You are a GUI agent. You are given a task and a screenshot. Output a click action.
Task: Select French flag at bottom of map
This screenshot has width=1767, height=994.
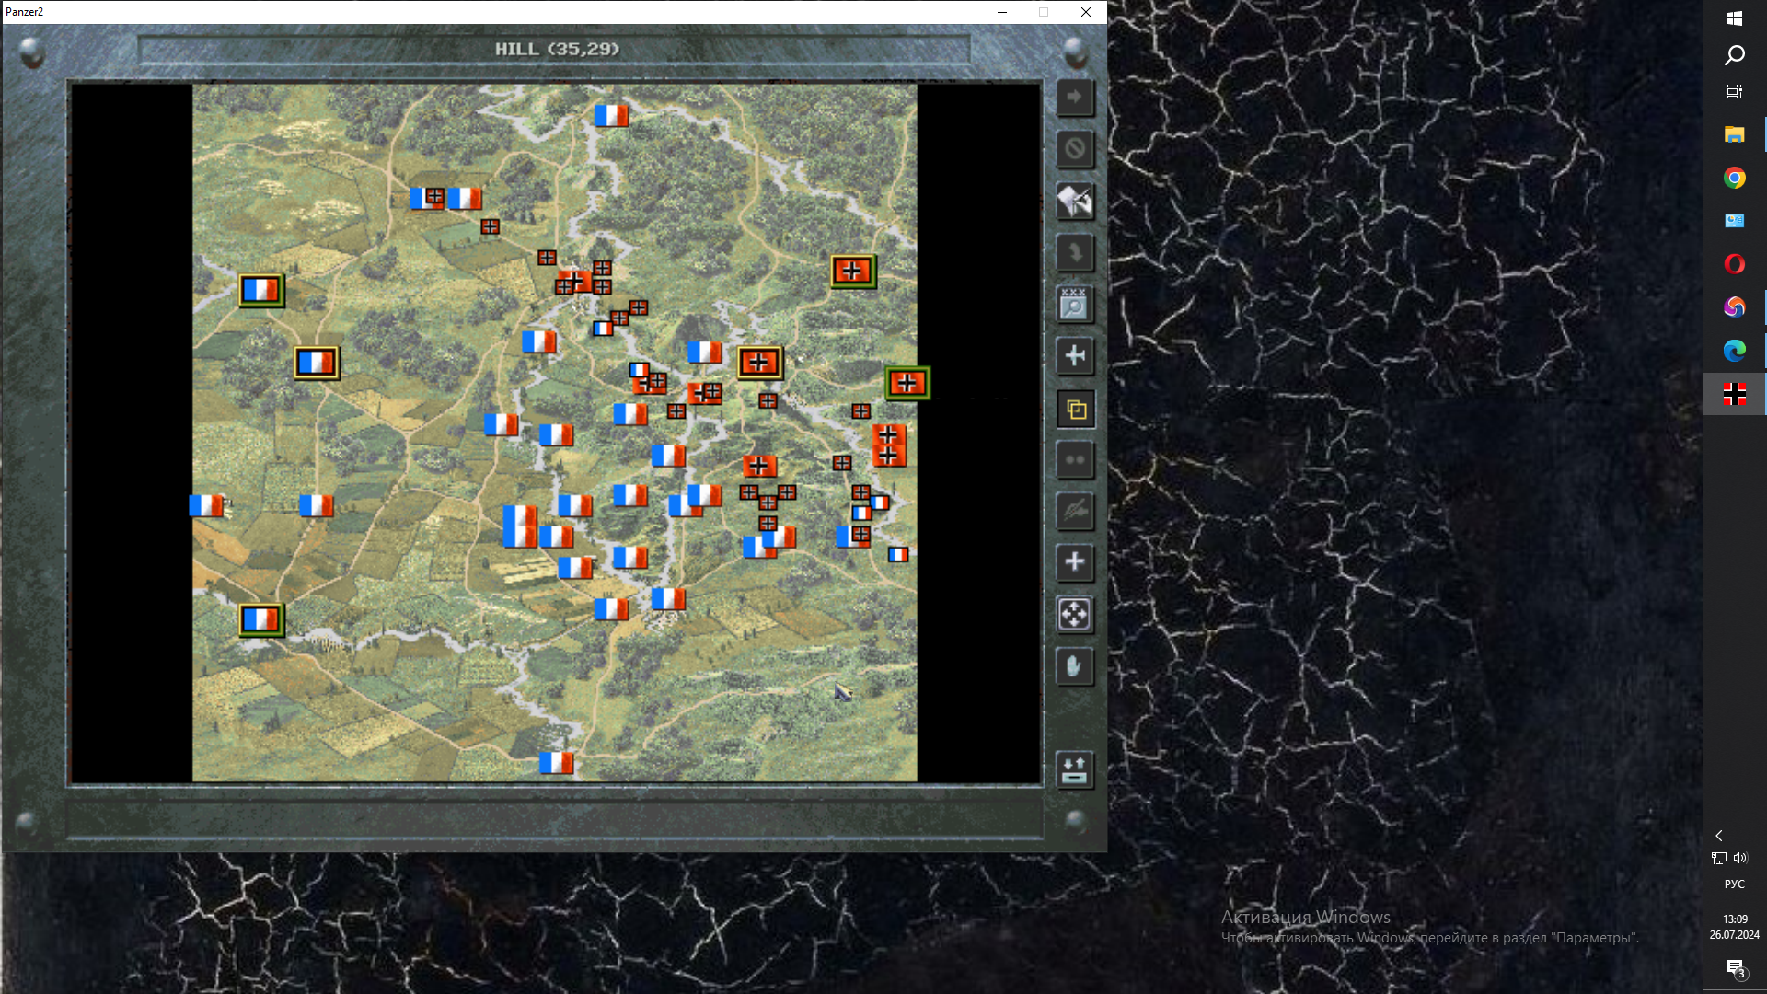(x=556, y=762)
